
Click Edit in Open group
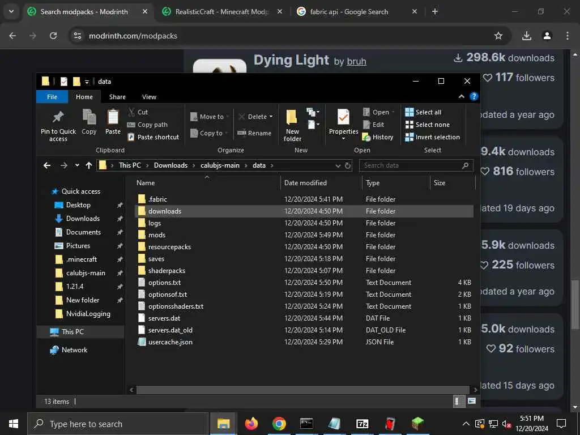(374, 125)
